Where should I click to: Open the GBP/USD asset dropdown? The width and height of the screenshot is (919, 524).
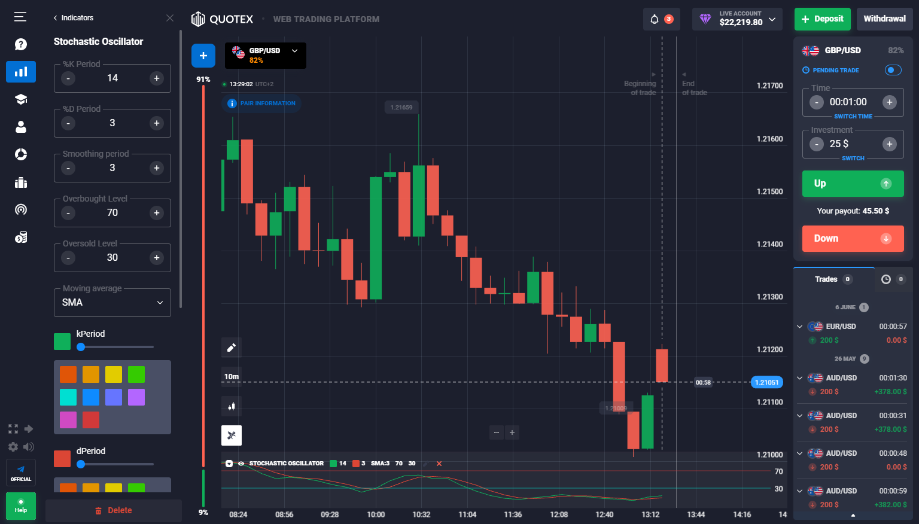click(x=266, y=56)
